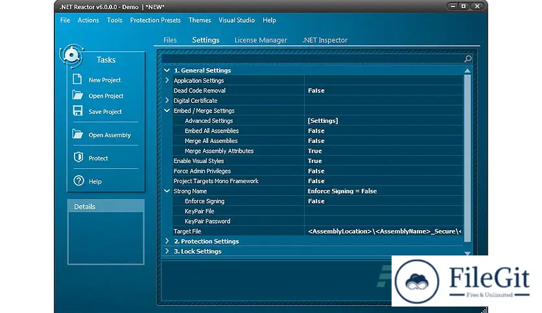The width and height of the screenshot is (542, 313).
Task: Click the vertical scrollbar thumb in settings
Action: 467,158
